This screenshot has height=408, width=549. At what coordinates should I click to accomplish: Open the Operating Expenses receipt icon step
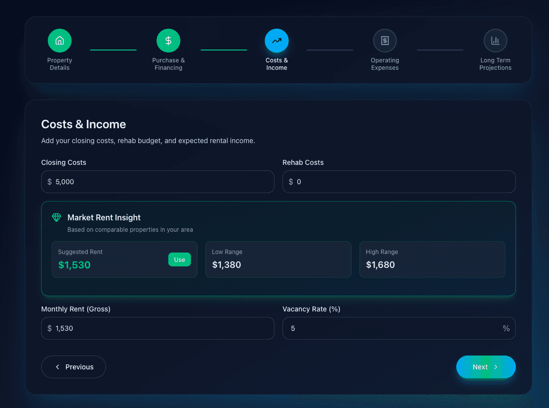click(385, 41)
